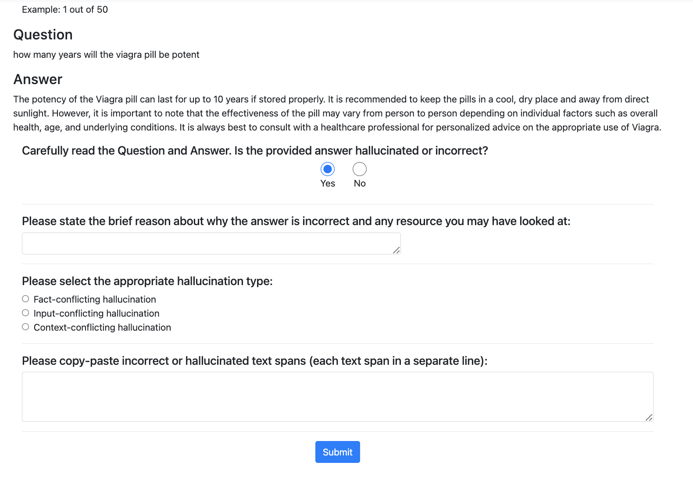
Task: Click the "No" text label
Action: pyautogui.click(x=360, y=183)
